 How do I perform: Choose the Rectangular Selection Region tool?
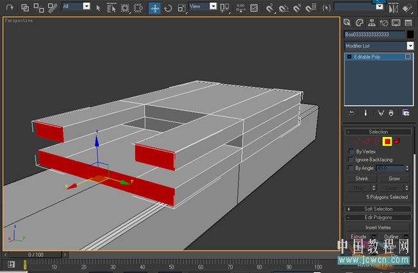coord(125,8)
